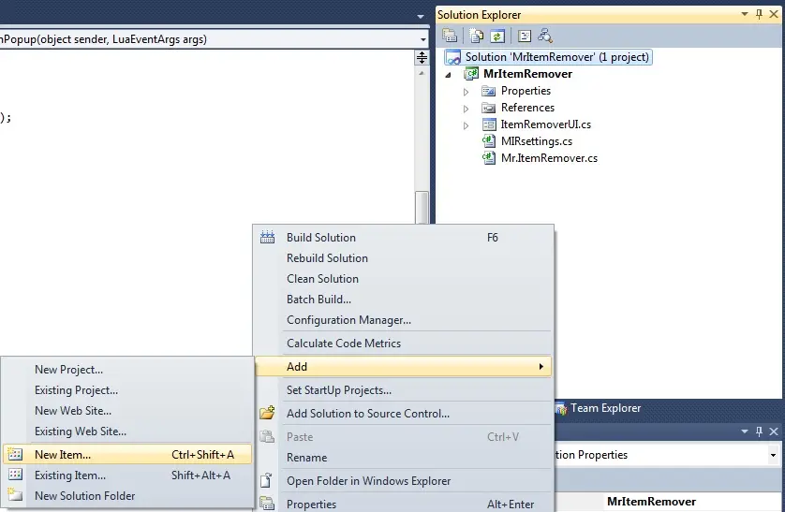Select the Solution 'MrItemRemover' node icon
This screenshot has width=785, height=512.
click(453, 57)
